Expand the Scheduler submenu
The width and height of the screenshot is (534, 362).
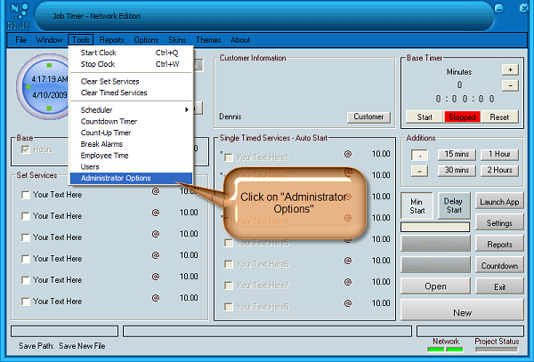pos(132,110)
